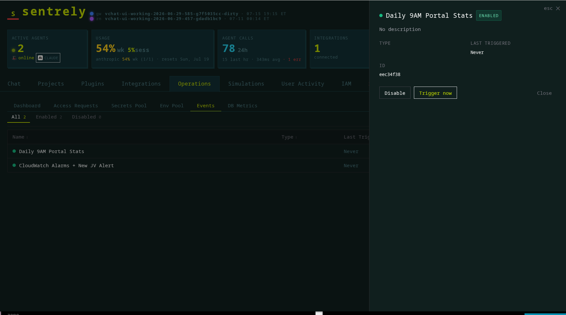Viewport: 566px width, 315px height.
Task: Click the Close link in the panel
Action: (x=544, y=93)
